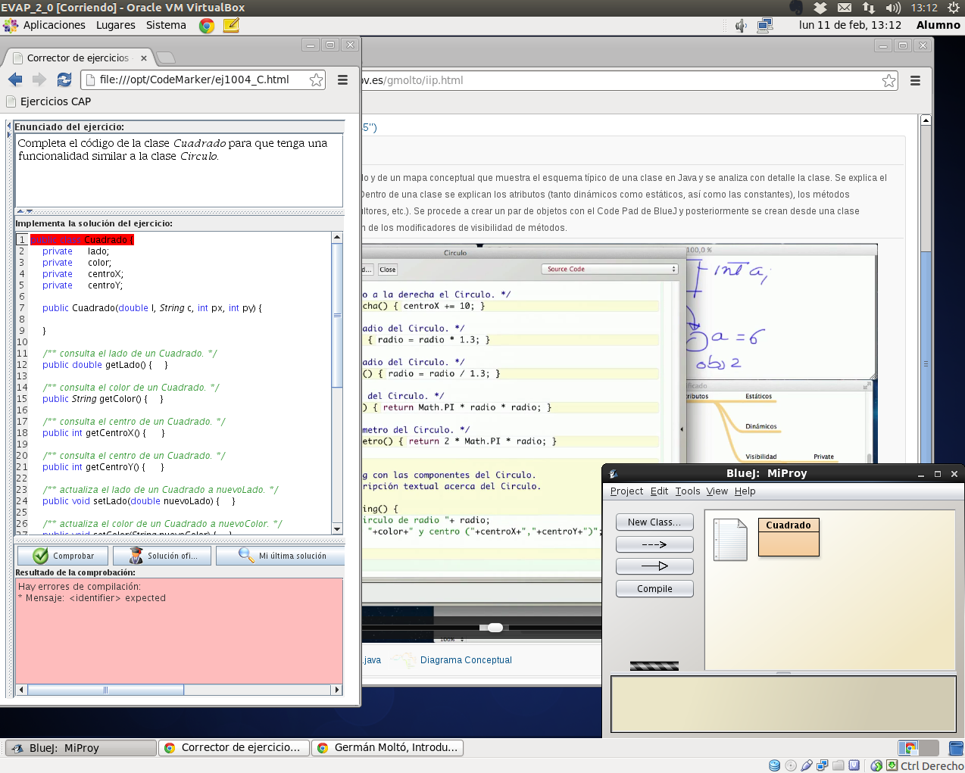Viewport: 965px width, 773px height.
Task: Click the browser back arrow icon
Action: 15,79
